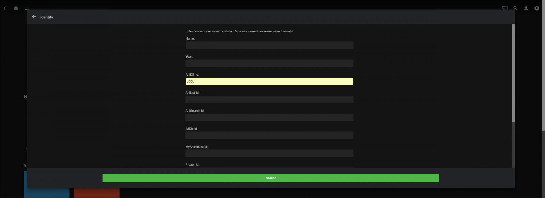The image size is (545, 198).
Task: Click the 'AniDB Id:' label
Action: [192, 75]
